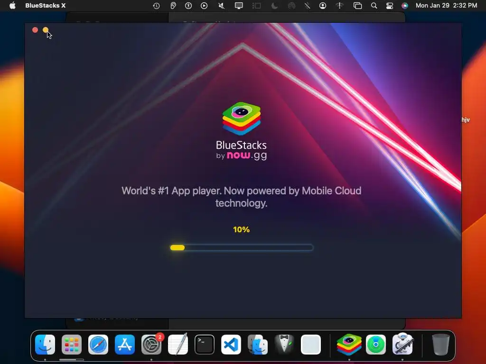Screen dimensions: 486x364
Task: Open Migration Assistant in the Dock
Action: tap(258, 345)
